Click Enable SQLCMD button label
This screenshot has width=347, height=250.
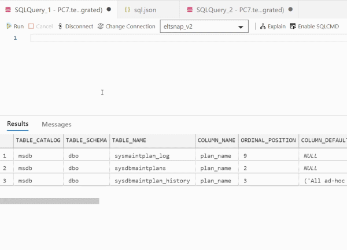319,27
